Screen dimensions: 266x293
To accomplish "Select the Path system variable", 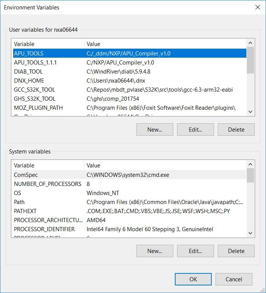I will coord(19,202).
